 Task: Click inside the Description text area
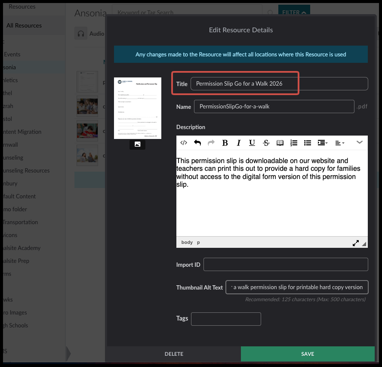[x=272, y=193]
